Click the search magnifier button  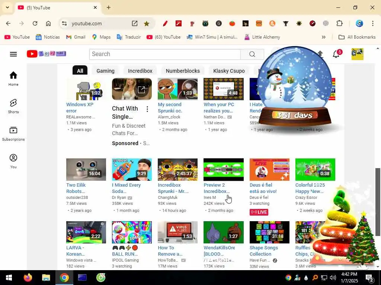coord(252,54)
